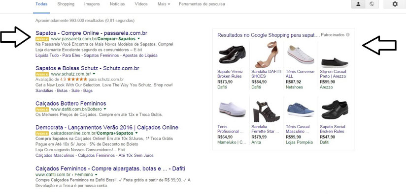The height and width of the screenshot is (194, 406).
Task: Click Tênis Converse ALL product image
Action: coord(301,54)
